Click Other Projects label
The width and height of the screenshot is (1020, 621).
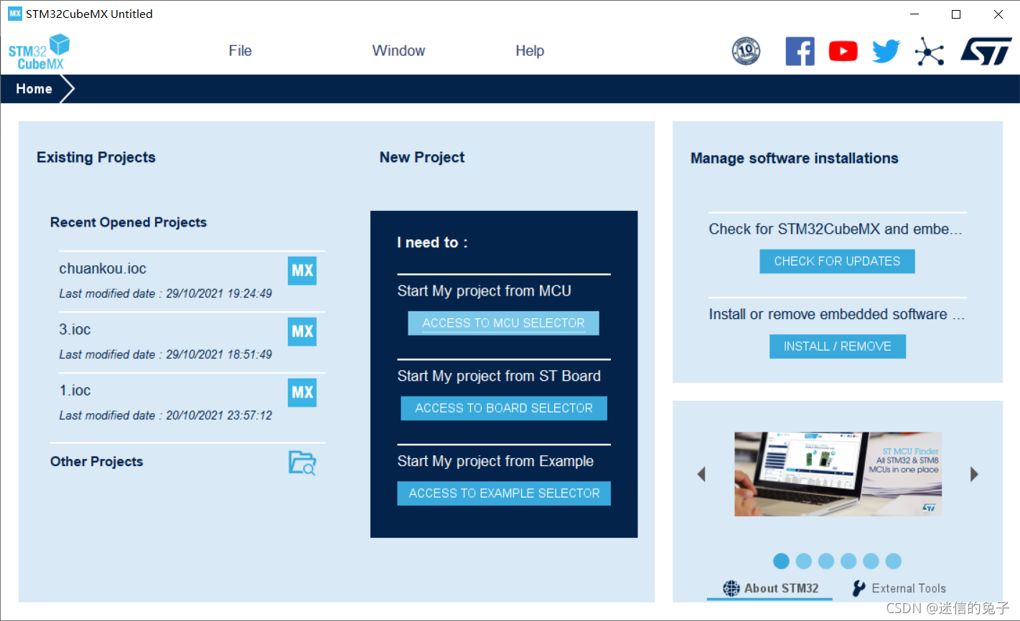pos(97,462)
